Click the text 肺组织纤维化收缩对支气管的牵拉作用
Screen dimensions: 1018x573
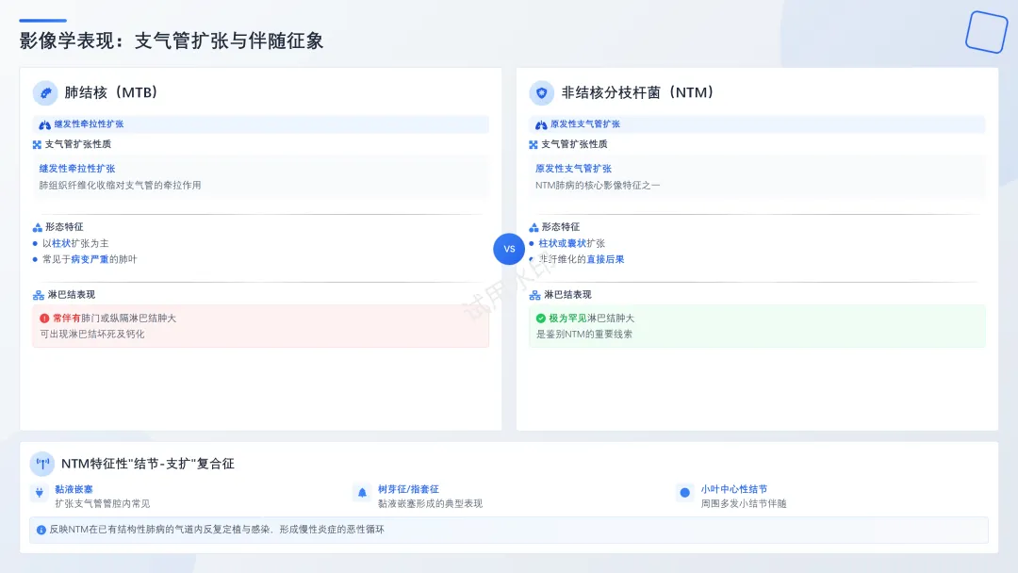[120, 186]
